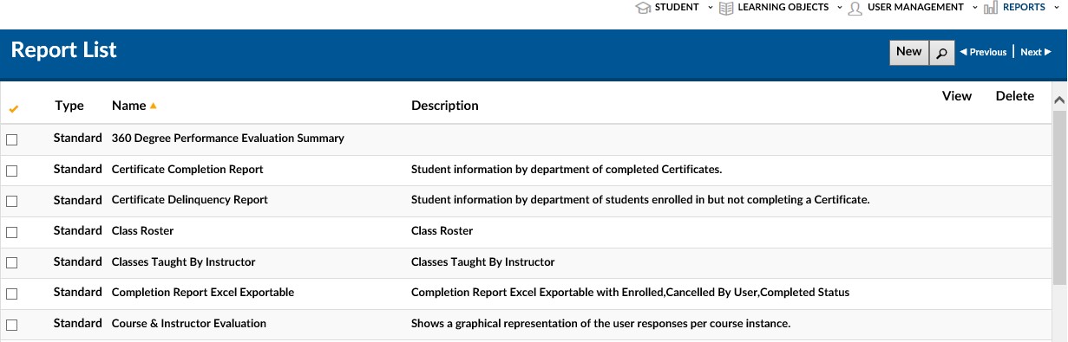The width and height of the screenshot is (1068, 342).
Task: Check the Certificate Completion Report checkbox
Action: [x=12, y=171]
